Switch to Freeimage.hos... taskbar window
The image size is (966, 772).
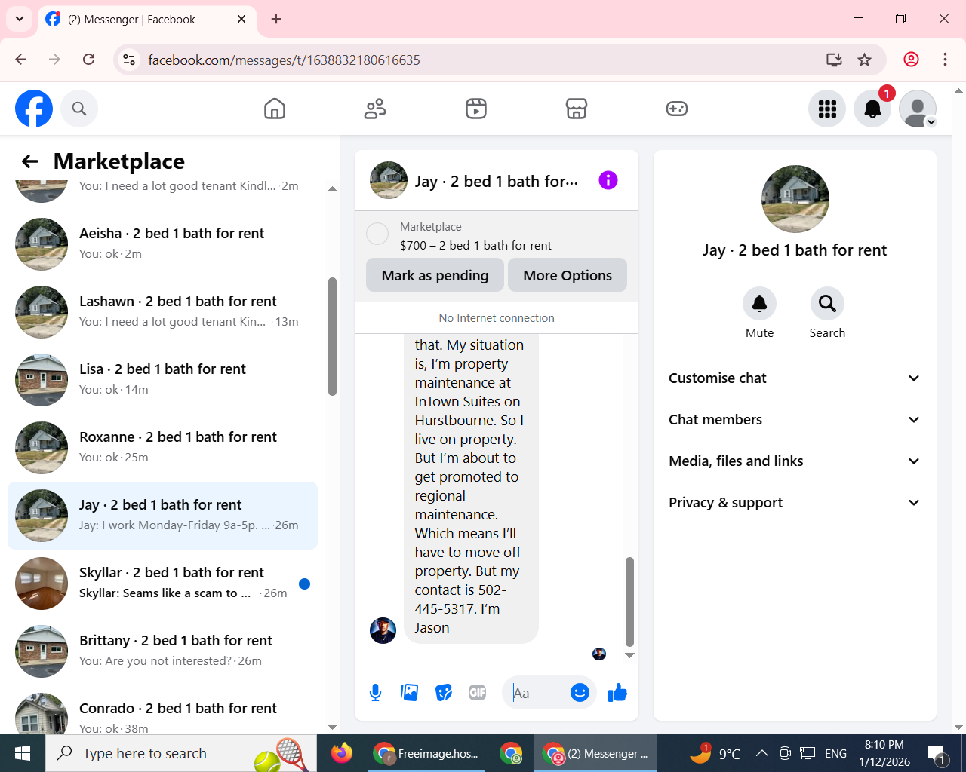pyautogui.click(x=428, y=753)
